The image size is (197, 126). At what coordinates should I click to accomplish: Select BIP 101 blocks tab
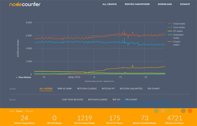pos(116,100)
